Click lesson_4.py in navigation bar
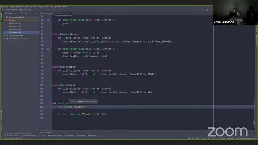This screenshot has width=258, height=145. [25, 10]
